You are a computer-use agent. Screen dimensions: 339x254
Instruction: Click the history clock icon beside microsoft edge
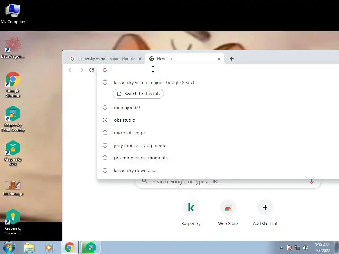click(105, 133)
